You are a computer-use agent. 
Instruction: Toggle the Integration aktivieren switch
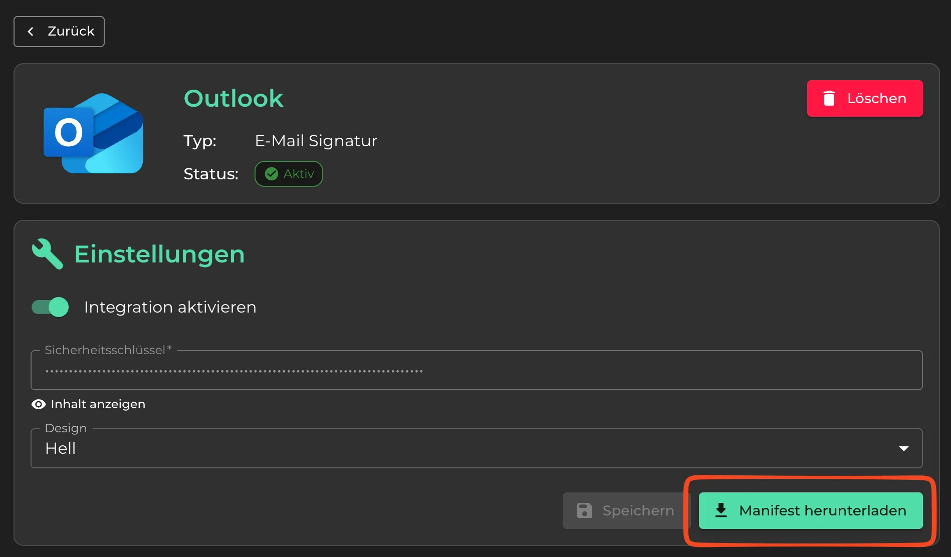pyautogui.click(x=51, y=307)
